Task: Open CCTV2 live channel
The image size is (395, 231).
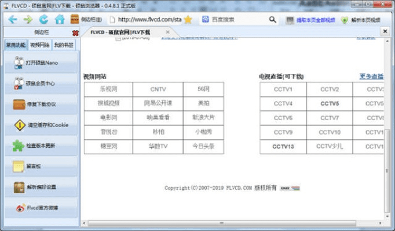Action: (x=330, y=89)
